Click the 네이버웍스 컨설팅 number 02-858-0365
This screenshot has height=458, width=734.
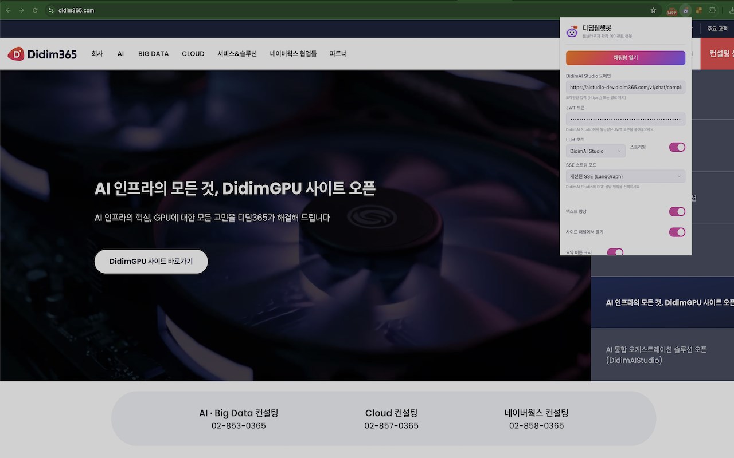click(537, 426)
